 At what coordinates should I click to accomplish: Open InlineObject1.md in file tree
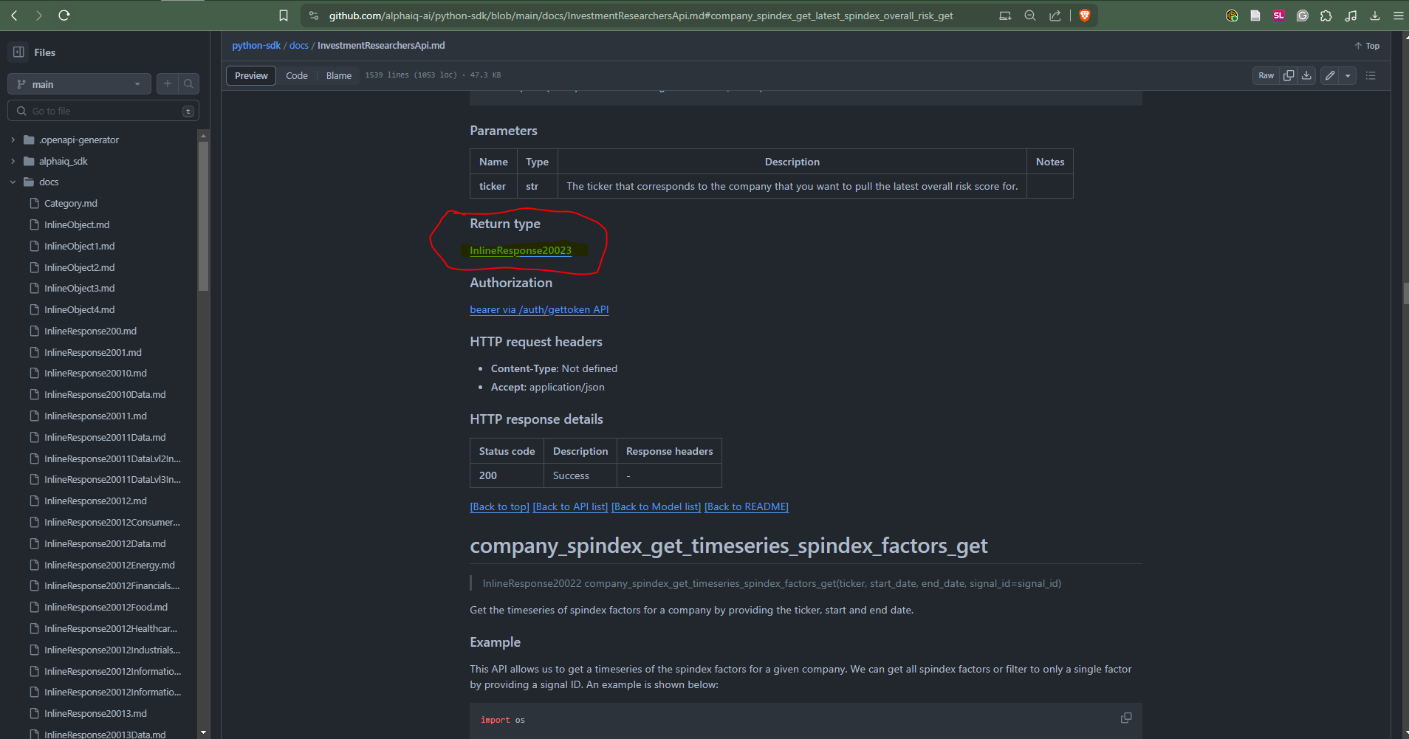[79, 246]
